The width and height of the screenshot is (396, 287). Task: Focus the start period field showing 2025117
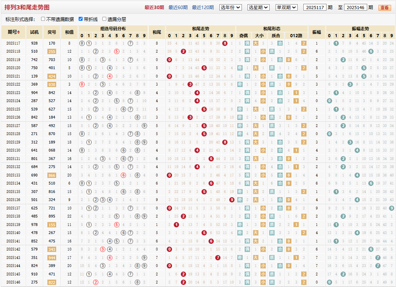(315, 8)
